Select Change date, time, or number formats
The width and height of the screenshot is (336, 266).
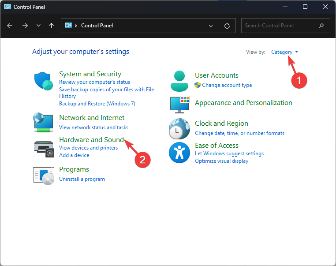[x=239, y=133]
